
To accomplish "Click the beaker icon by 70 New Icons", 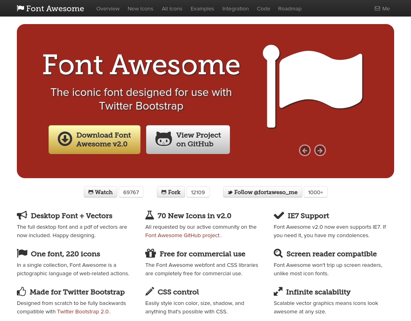I will tap(150, 215).
